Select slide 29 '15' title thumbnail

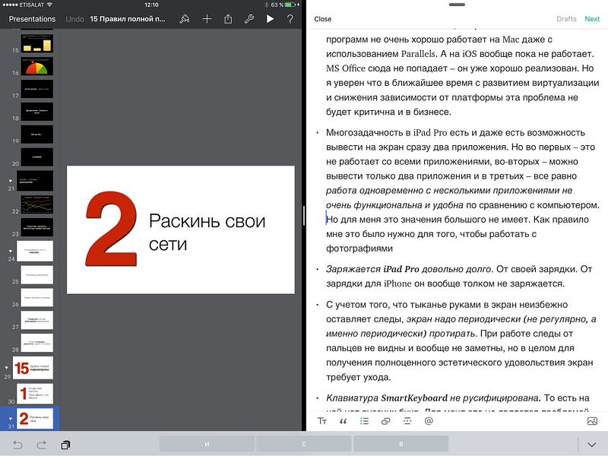(33, 368)
